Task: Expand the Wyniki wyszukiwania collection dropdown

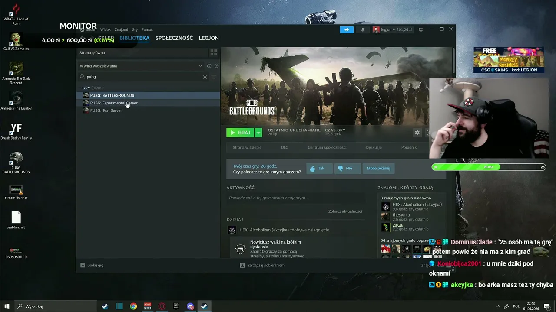Action: 200,66
